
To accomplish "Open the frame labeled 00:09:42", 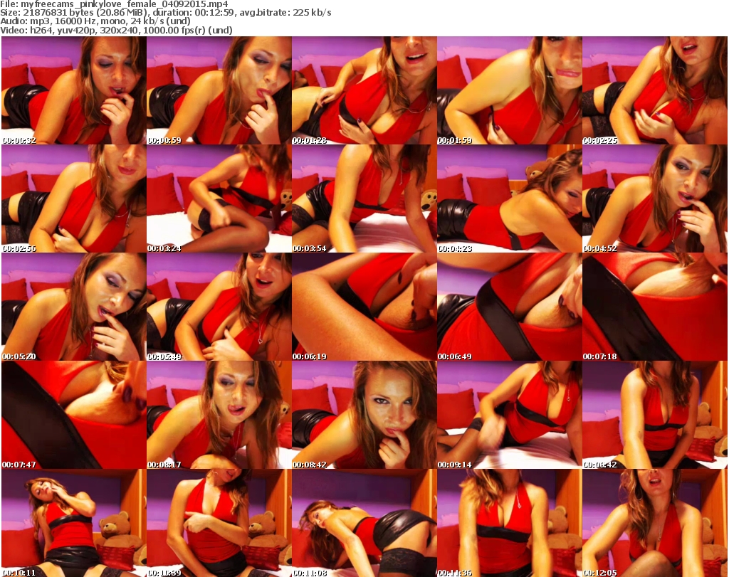I will [x=655, y=415].
